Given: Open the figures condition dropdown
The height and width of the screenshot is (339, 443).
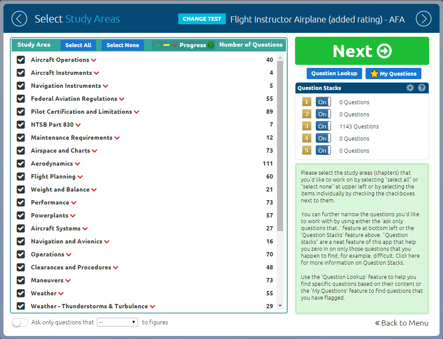Looking at the screenshot, I should (x=117, y=322).
